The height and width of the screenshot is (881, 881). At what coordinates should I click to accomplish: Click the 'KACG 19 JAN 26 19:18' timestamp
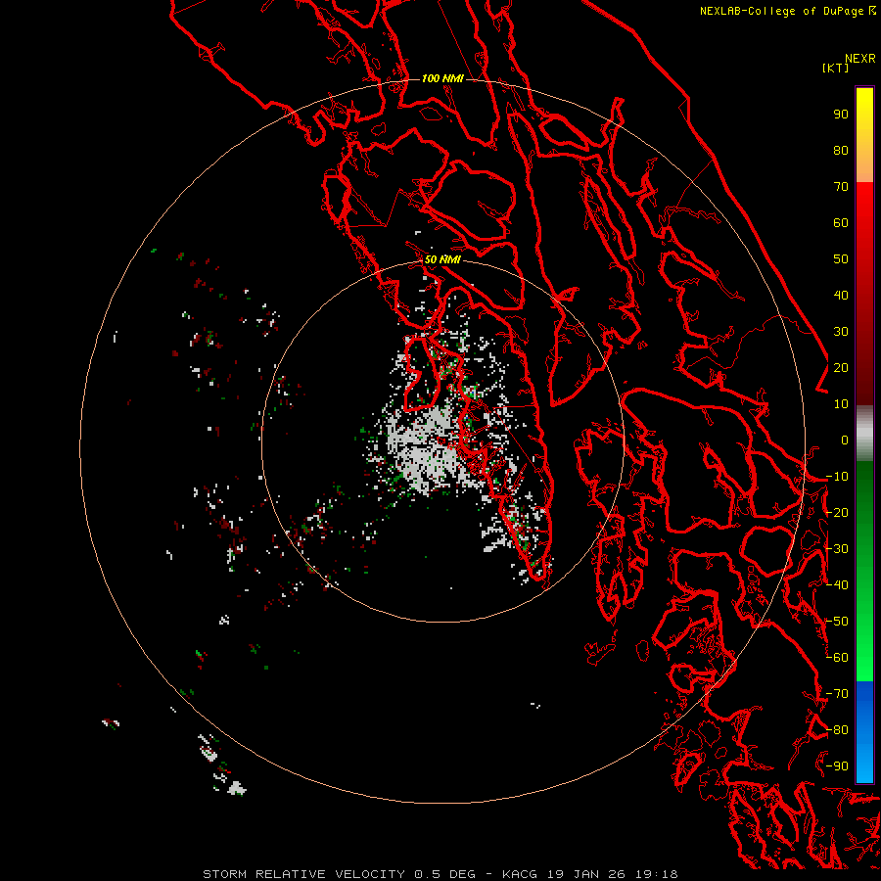590,874
